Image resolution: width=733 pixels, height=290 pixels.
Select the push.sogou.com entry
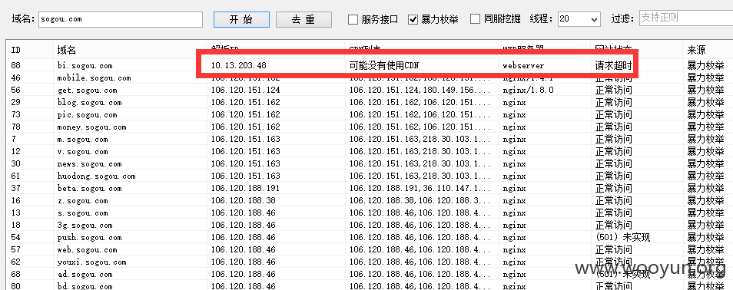(x=89, y=237)
